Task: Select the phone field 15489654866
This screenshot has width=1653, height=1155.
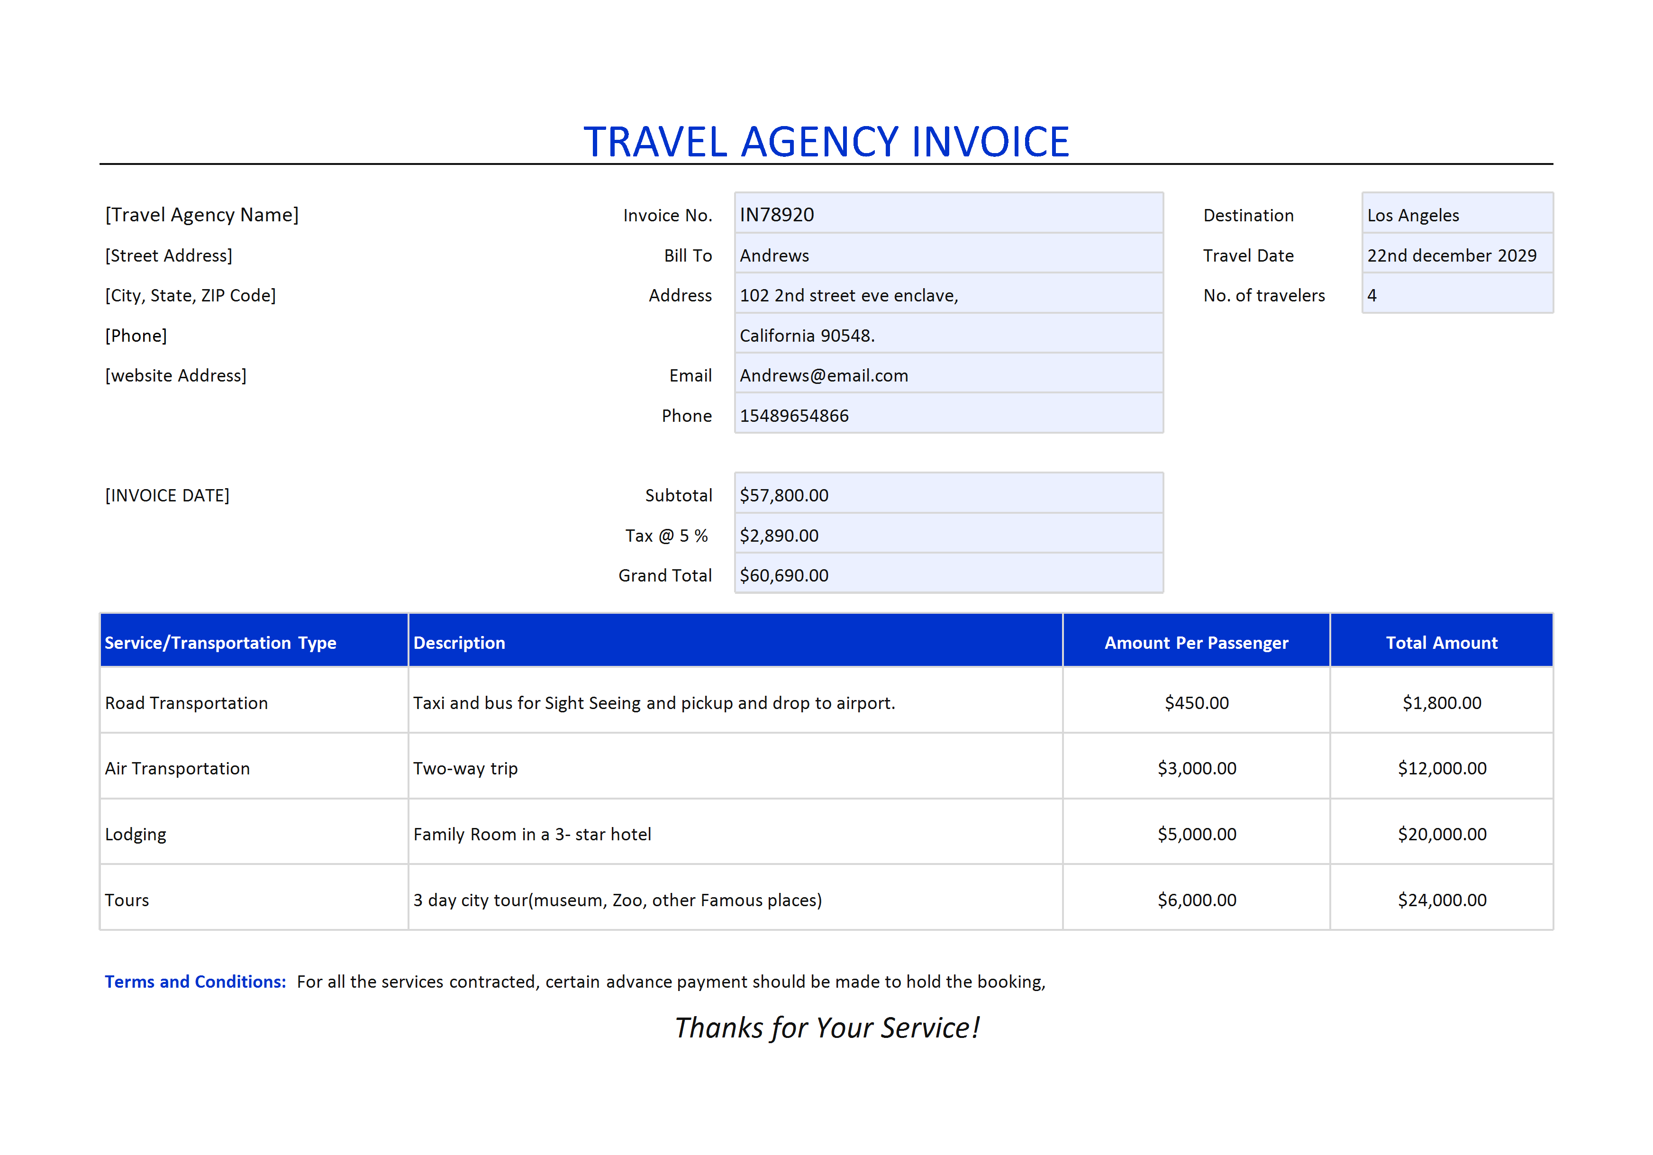Action: coord(949,413)
